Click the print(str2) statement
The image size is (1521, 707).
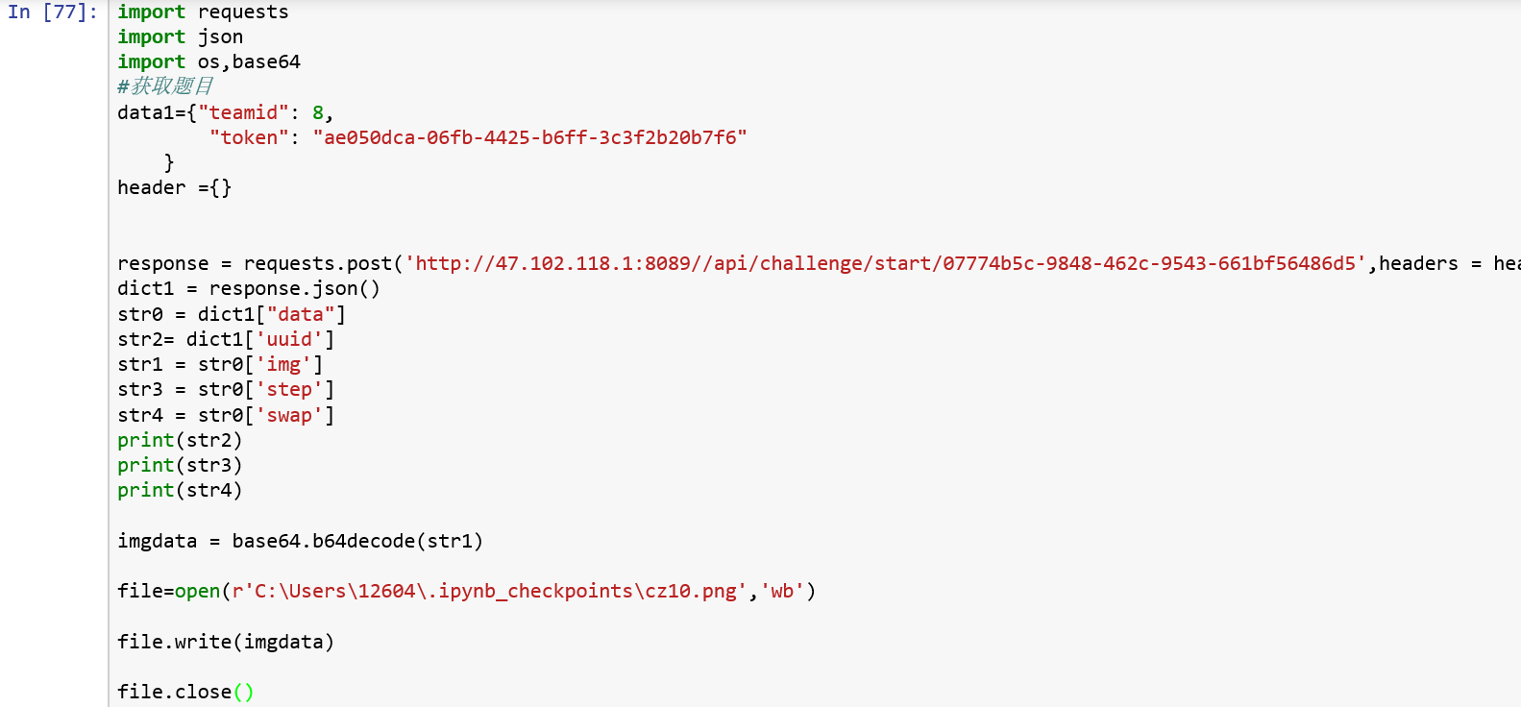[x=180, y=441]
